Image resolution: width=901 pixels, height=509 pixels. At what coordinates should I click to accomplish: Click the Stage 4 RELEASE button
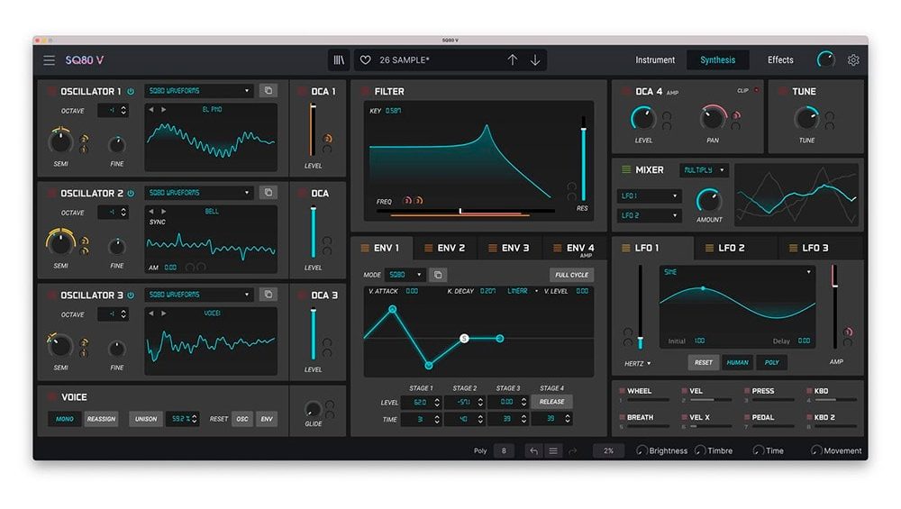551,402
